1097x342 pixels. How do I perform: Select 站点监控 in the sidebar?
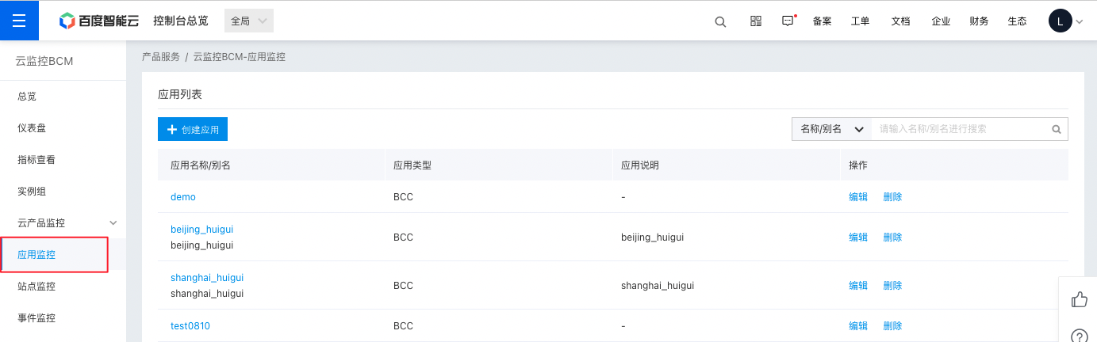click(36, 287)
